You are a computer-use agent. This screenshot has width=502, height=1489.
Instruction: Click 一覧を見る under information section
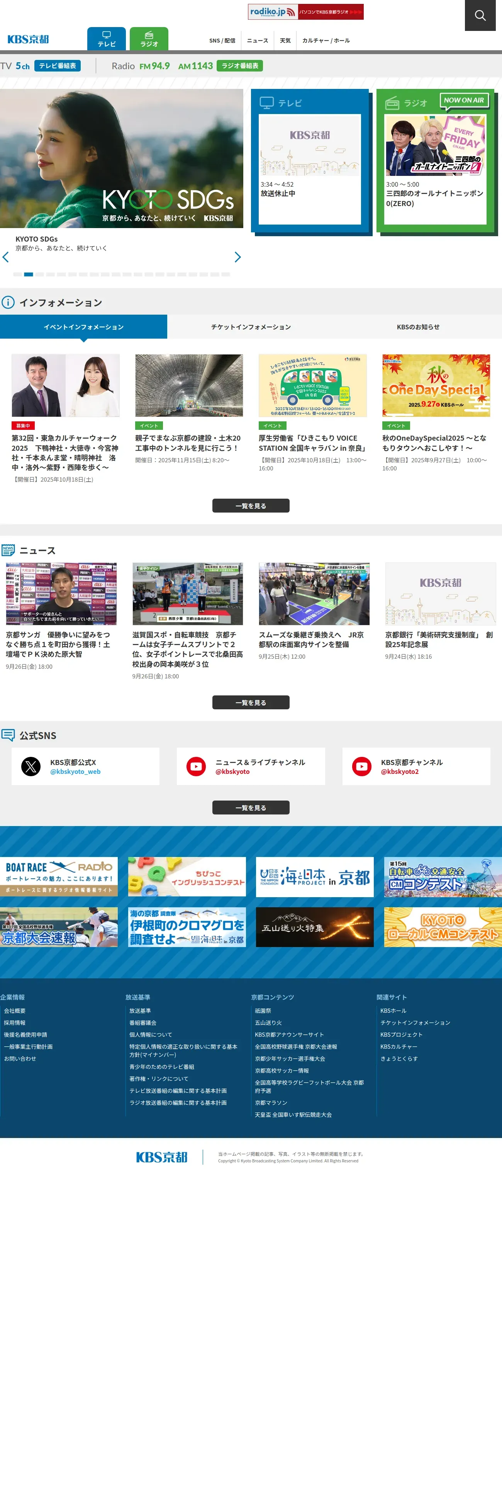251,506
